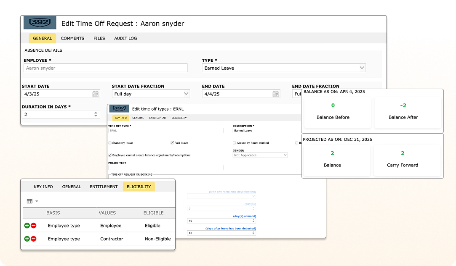
Task: Click the Time Off Type field showing ERNL
Action: 166,131
